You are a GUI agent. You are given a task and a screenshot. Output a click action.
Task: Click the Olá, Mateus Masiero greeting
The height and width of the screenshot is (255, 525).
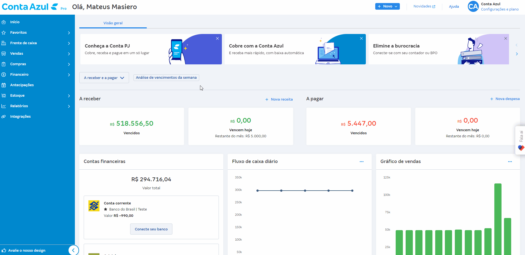(104, 7)
